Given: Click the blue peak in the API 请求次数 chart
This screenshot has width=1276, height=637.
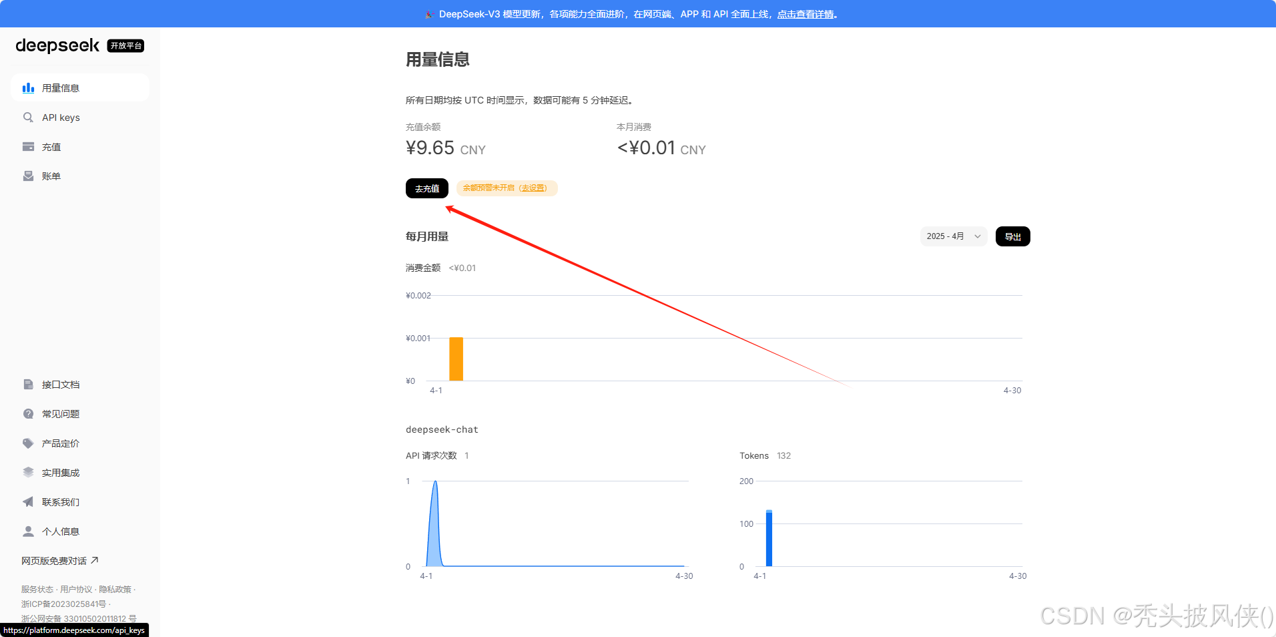Looking at the screenshot, I should pos(435,524).
